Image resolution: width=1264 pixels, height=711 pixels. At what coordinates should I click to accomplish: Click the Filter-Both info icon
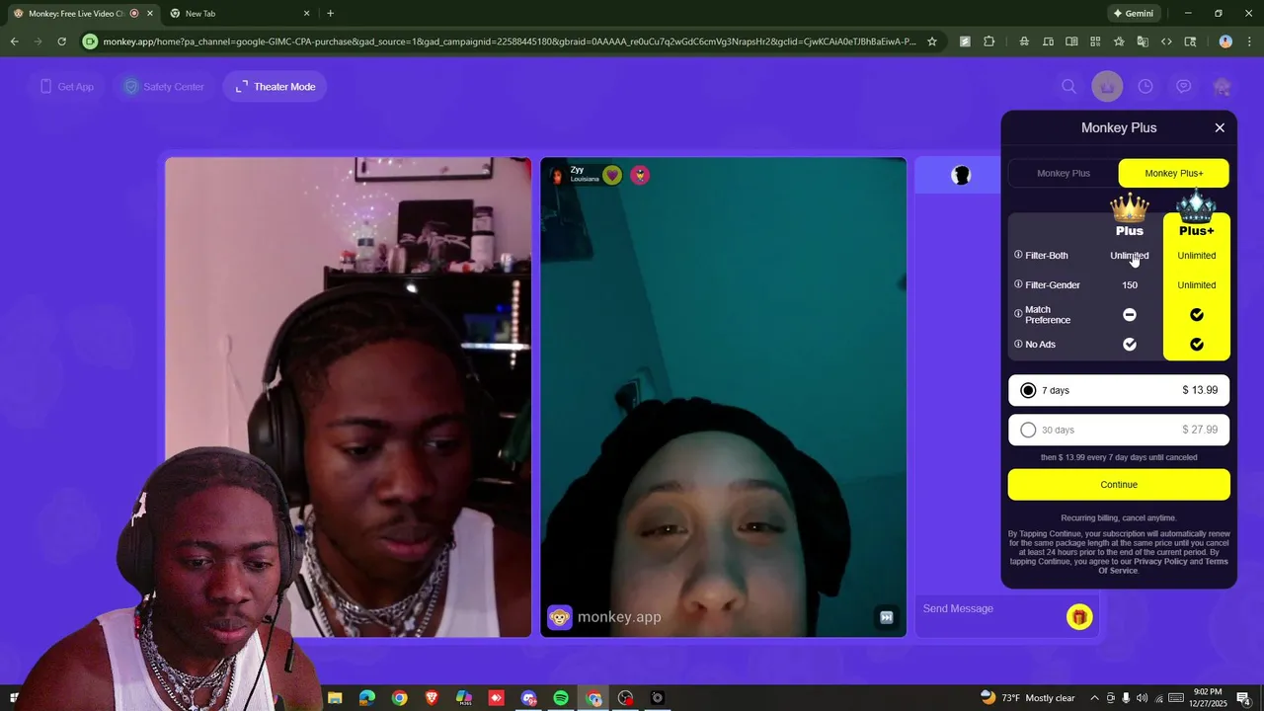(1018, 255)
